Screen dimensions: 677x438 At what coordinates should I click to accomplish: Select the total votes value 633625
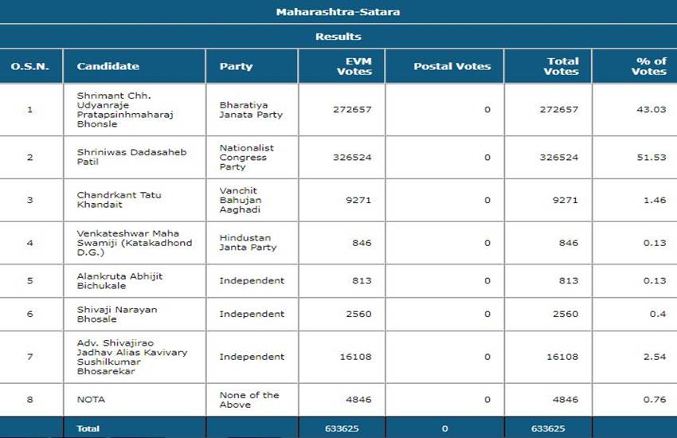point(548,428)
